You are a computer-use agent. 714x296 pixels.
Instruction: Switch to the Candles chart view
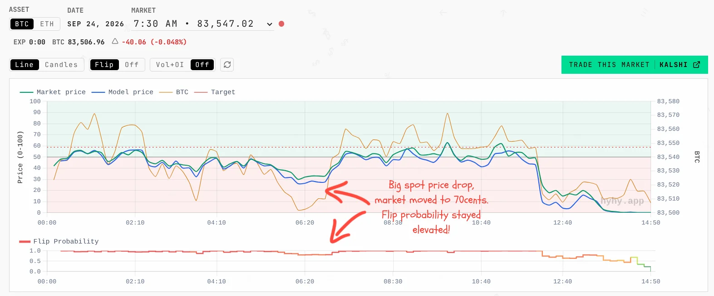61,65
